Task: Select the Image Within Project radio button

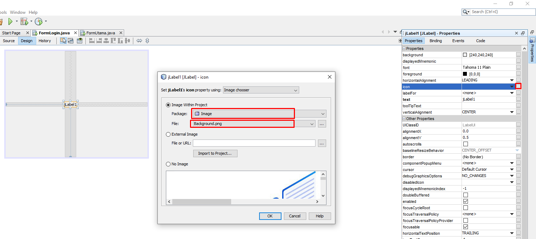Action: (x=168, y=104)
